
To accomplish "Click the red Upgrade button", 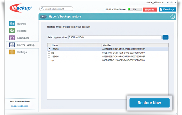I will (150, 10).
